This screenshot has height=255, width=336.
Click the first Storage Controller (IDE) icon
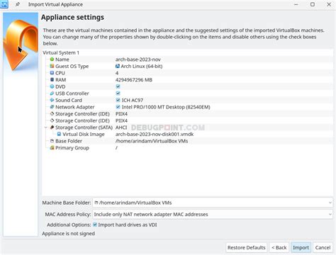point(52,114)
